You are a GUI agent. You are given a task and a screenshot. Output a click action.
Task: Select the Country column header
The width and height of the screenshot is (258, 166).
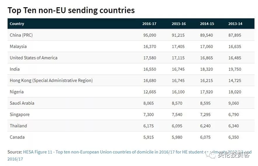pyautogui.click(x=17, y=24)
